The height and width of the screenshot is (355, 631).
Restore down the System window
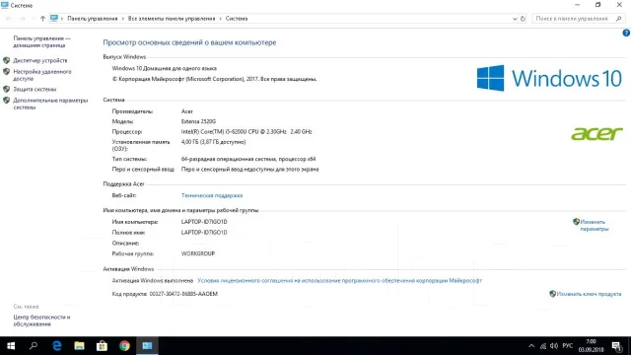(x=598, y=5)
